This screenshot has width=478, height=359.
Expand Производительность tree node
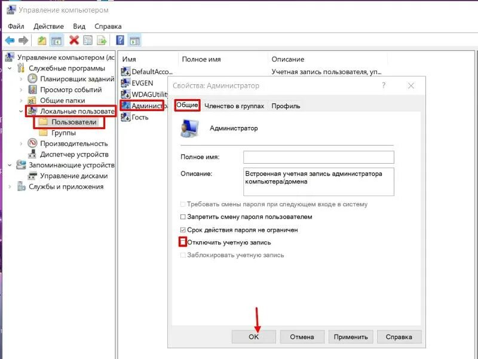click(21, 143)
